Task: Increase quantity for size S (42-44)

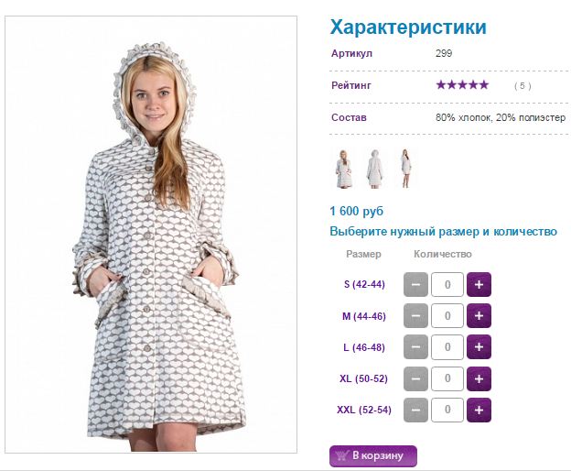Action: point(479,284)
